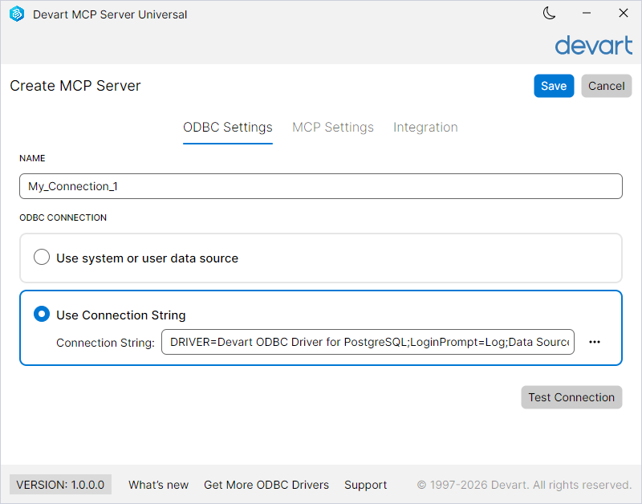Click the Connection String: label
This screenshot has height=504, width=642.
[106, 343]
